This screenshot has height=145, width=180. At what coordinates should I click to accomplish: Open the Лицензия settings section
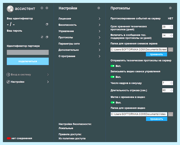click(80, 19)
